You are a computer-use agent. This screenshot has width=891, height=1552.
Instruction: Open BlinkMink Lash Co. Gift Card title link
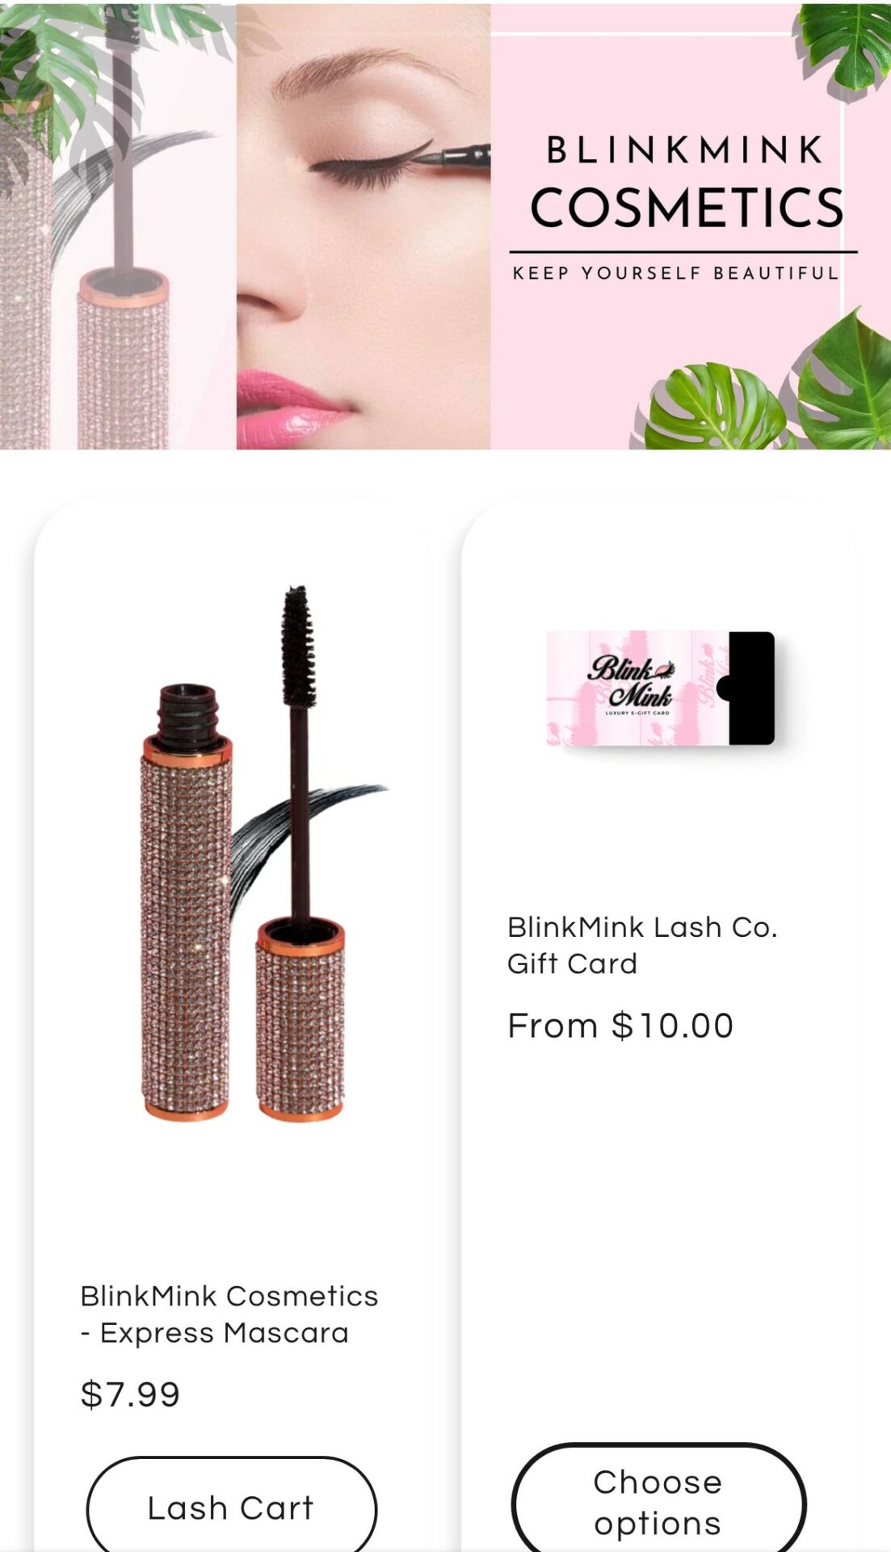coord(642,945)
